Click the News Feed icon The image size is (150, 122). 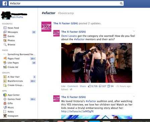(x=5, y=28)
